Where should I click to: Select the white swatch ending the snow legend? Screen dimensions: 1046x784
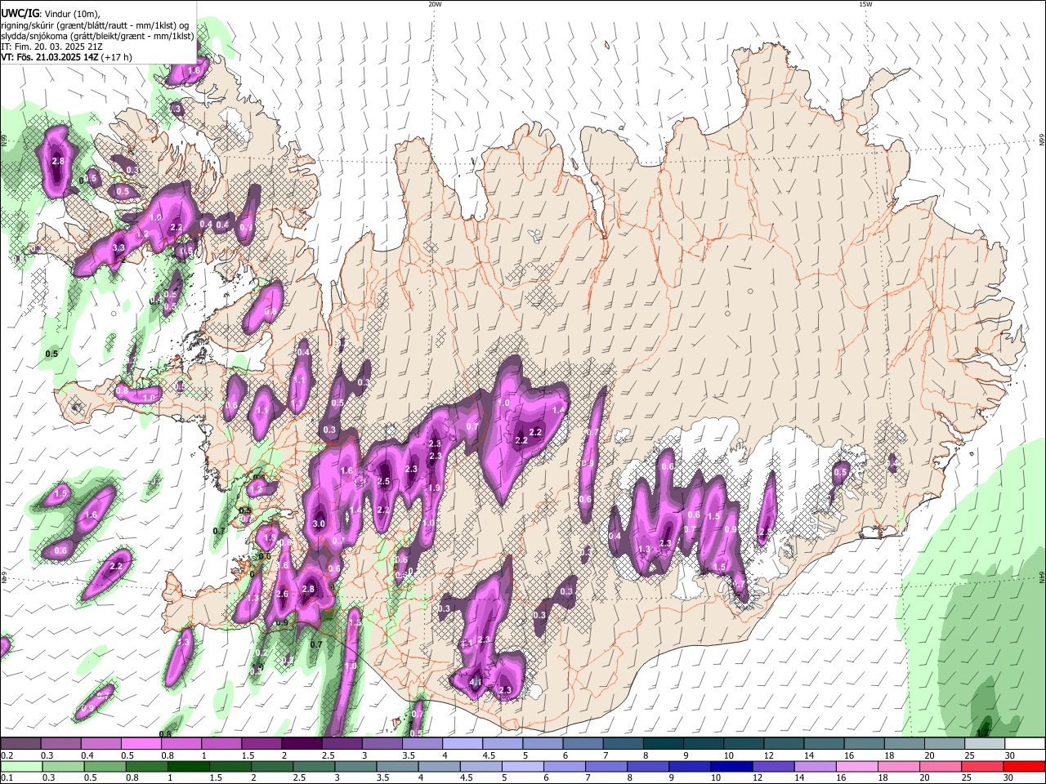(x=1025, y=743)
